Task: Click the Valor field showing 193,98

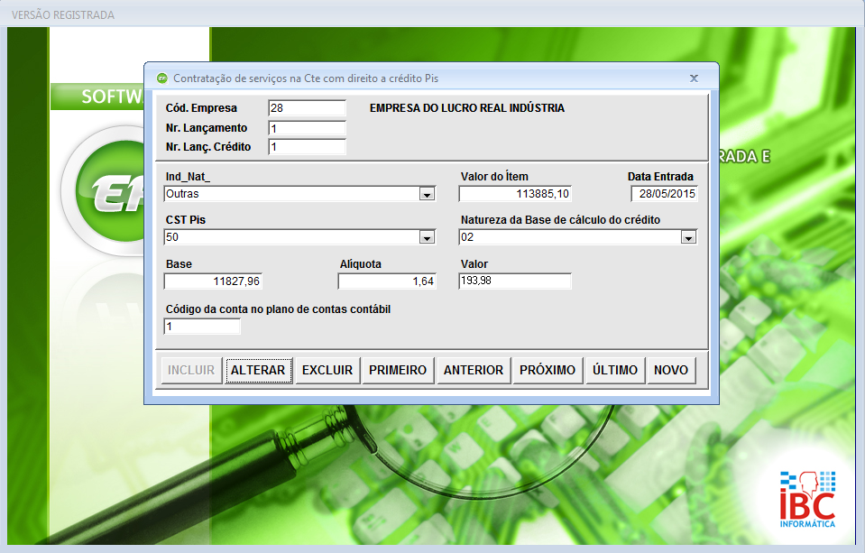Action: coord(515,281)
